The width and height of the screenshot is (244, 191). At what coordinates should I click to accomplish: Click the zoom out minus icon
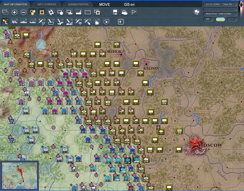coord(23,12)
